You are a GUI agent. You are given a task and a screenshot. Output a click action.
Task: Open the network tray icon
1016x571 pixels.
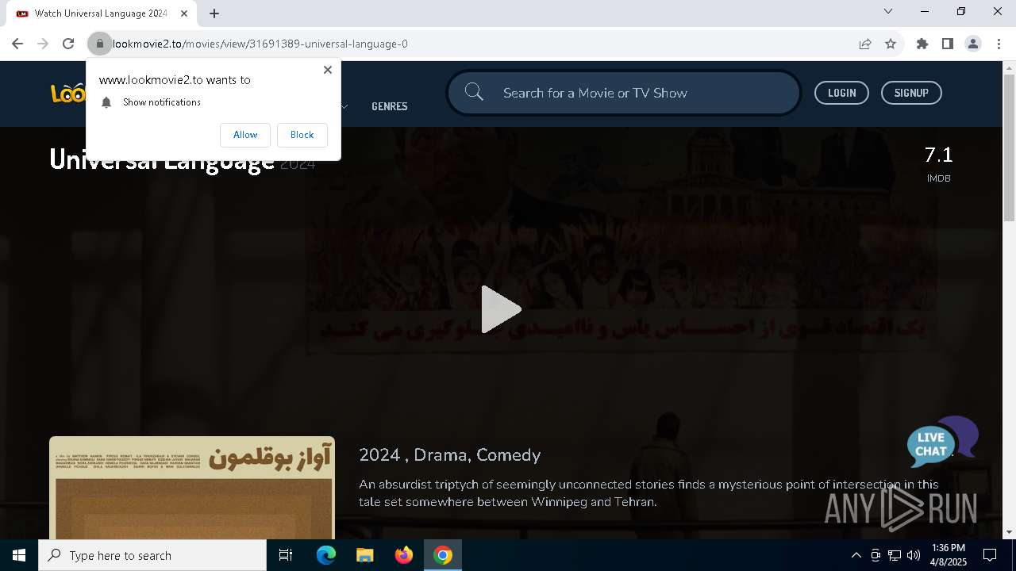pyautogui.click(x=895, y=555)
